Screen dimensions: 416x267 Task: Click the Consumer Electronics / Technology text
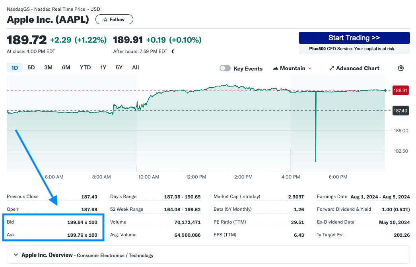[115, 255]
